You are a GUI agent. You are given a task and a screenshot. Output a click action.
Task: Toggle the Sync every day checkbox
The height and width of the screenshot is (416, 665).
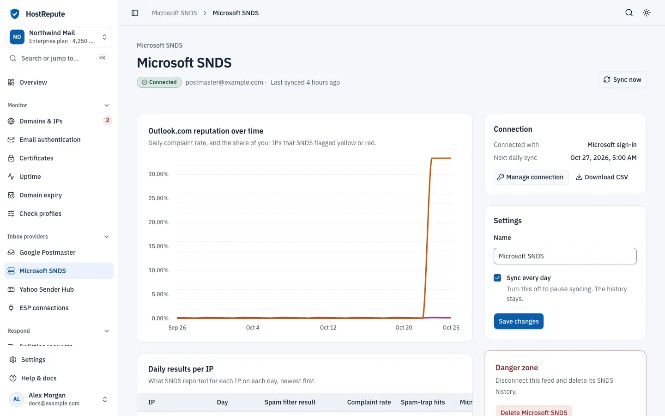point(497,278)
